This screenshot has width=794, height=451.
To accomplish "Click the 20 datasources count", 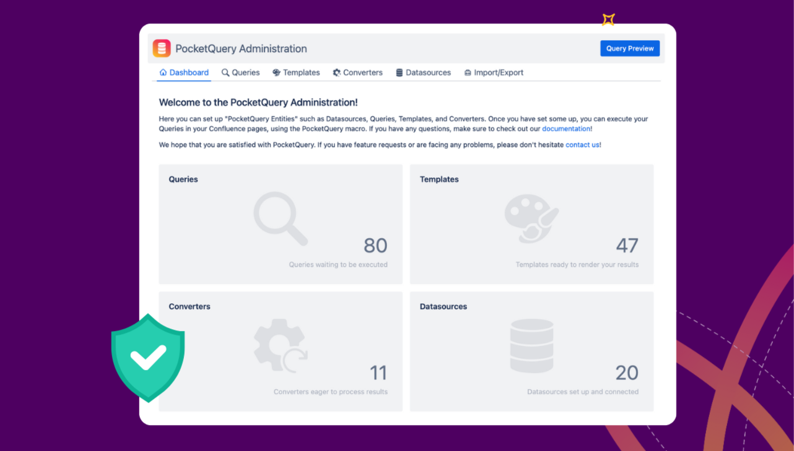I will tap(627, 372).
